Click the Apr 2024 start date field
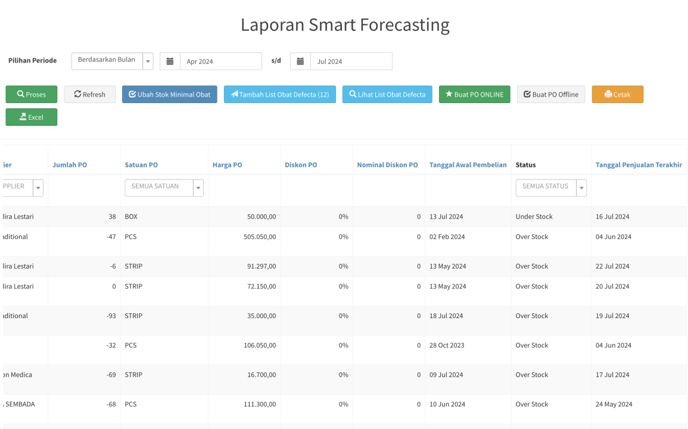The width and height of the screenshot is (688, 429). 220,61
